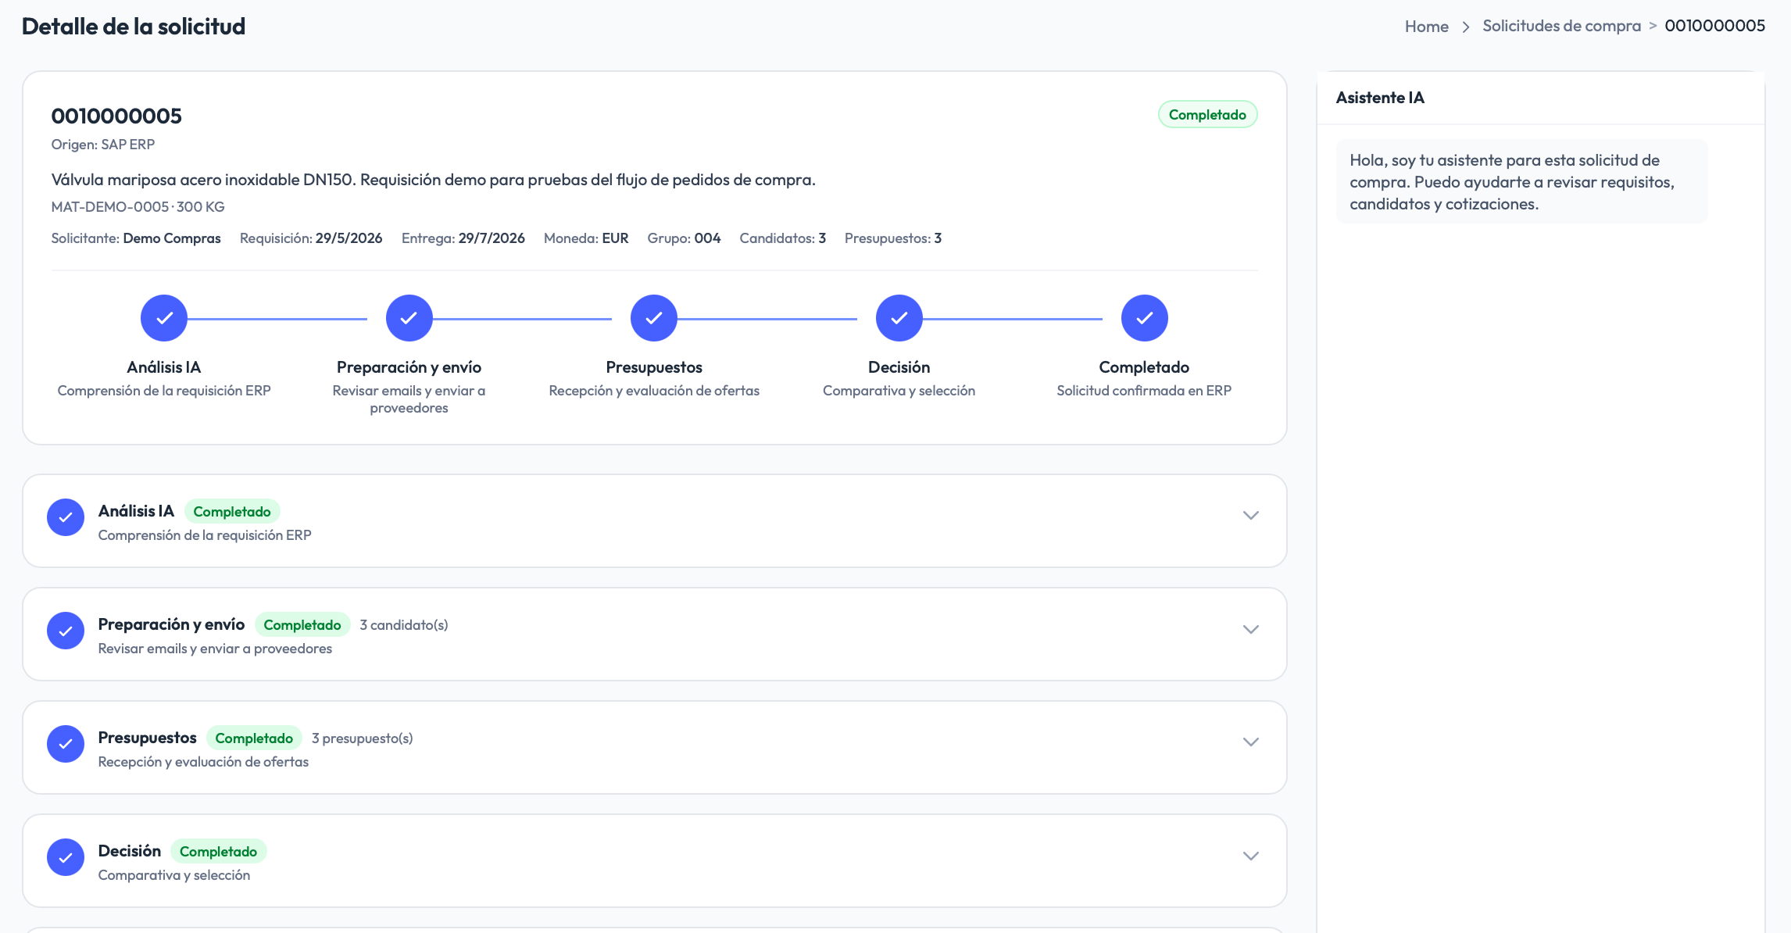Click the 3 presupuesto(s) label
The width and height of the screenshot is (1791, 933).
click(x=363, y=738)
